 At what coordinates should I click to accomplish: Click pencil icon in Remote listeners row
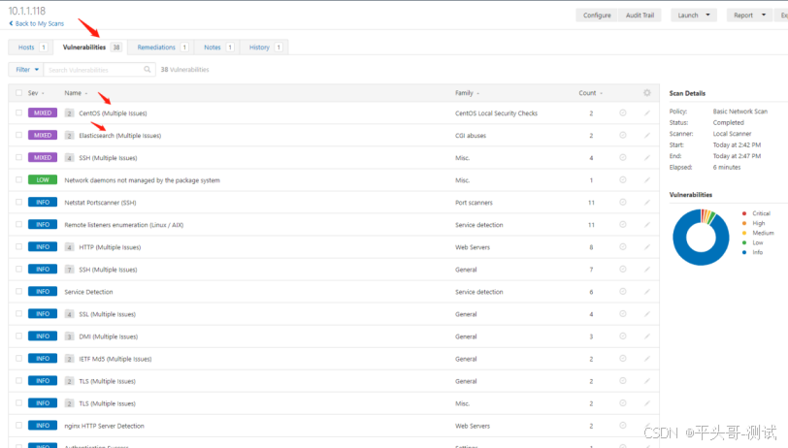pos(647,225)
